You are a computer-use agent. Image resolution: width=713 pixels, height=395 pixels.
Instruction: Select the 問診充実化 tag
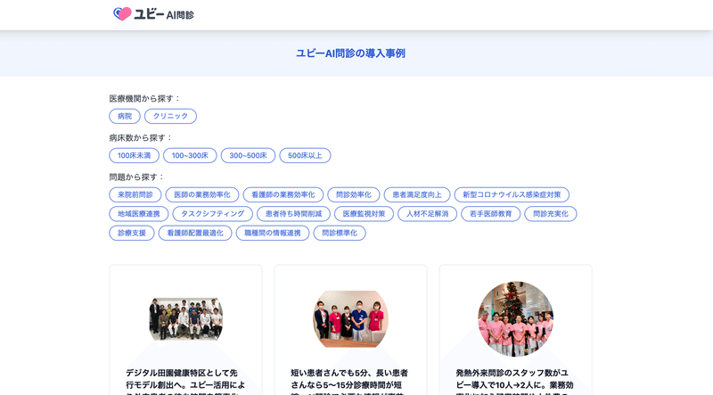tap(551, 213)
